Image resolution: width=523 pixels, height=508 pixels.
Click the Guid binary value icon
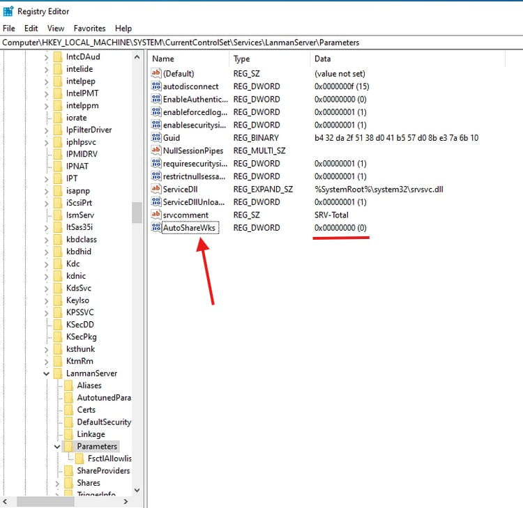coord(156,138)
